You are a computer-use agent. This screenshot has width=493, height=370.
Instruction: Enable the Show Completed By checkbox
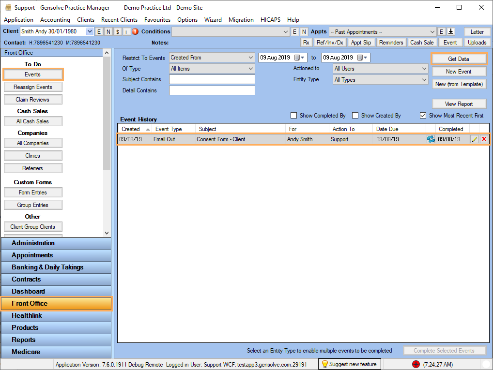[293, 116]
